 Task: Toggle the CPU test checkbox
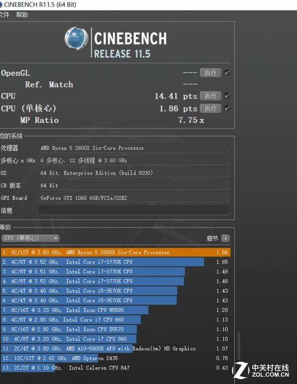227,95
